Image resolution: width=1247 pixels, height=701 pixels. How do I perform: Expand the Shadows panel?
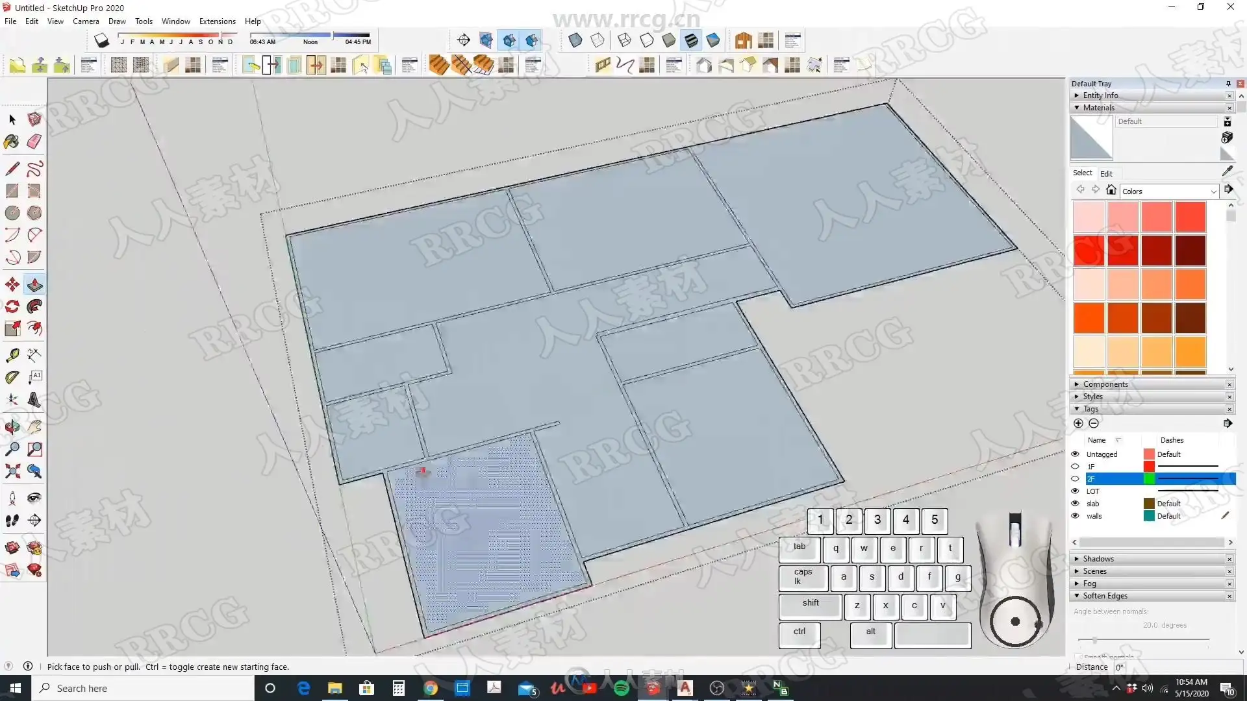tap(1098, 559)
